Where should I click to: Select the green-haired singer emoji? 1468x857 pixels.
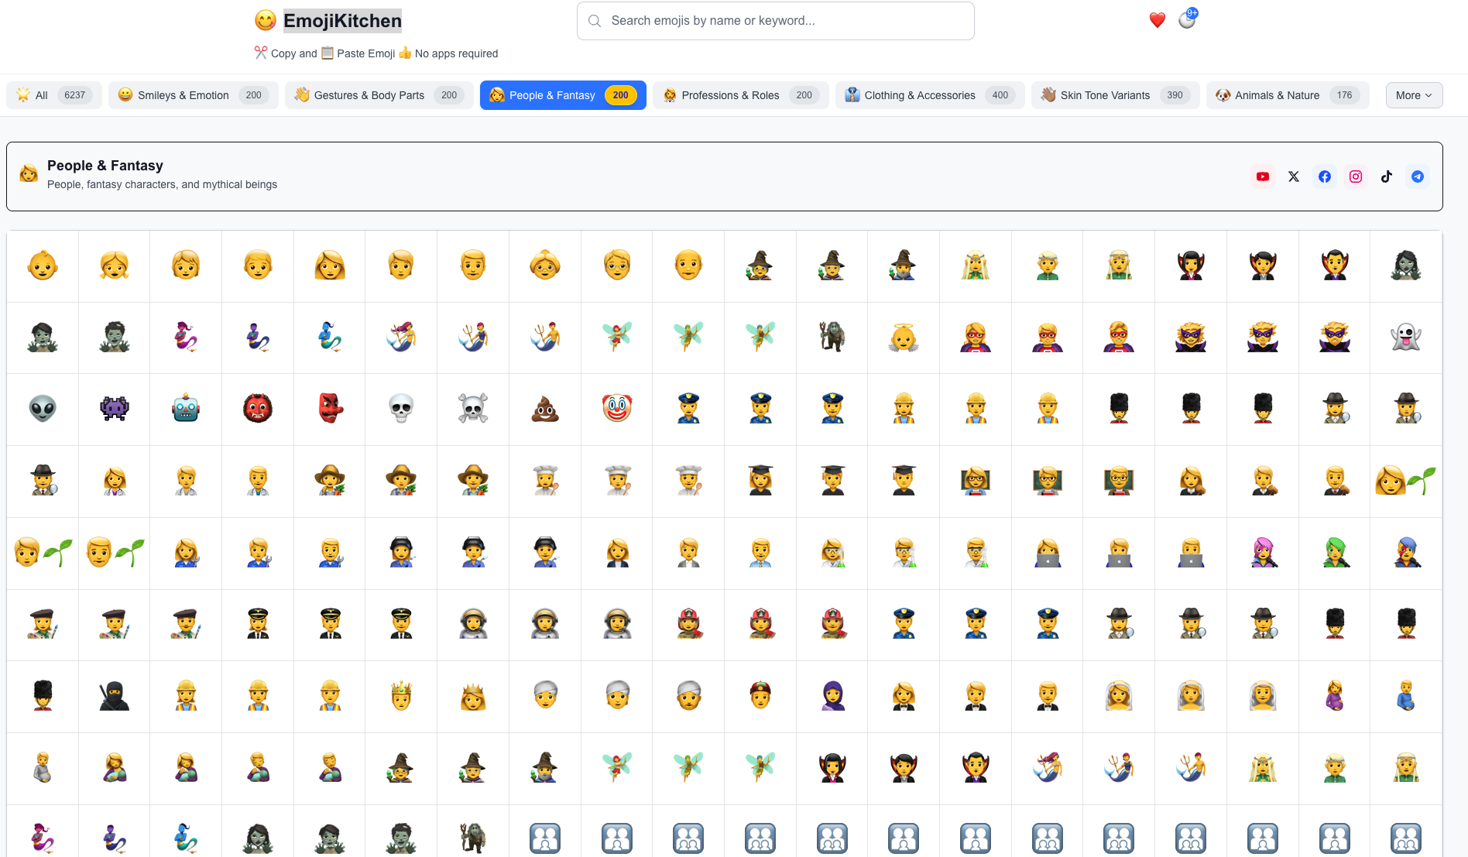(x=1335, y=553)
